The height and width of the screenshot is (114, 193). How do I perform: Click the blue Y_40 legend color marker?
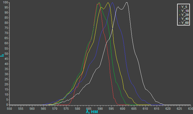click(x=179, y=18)
